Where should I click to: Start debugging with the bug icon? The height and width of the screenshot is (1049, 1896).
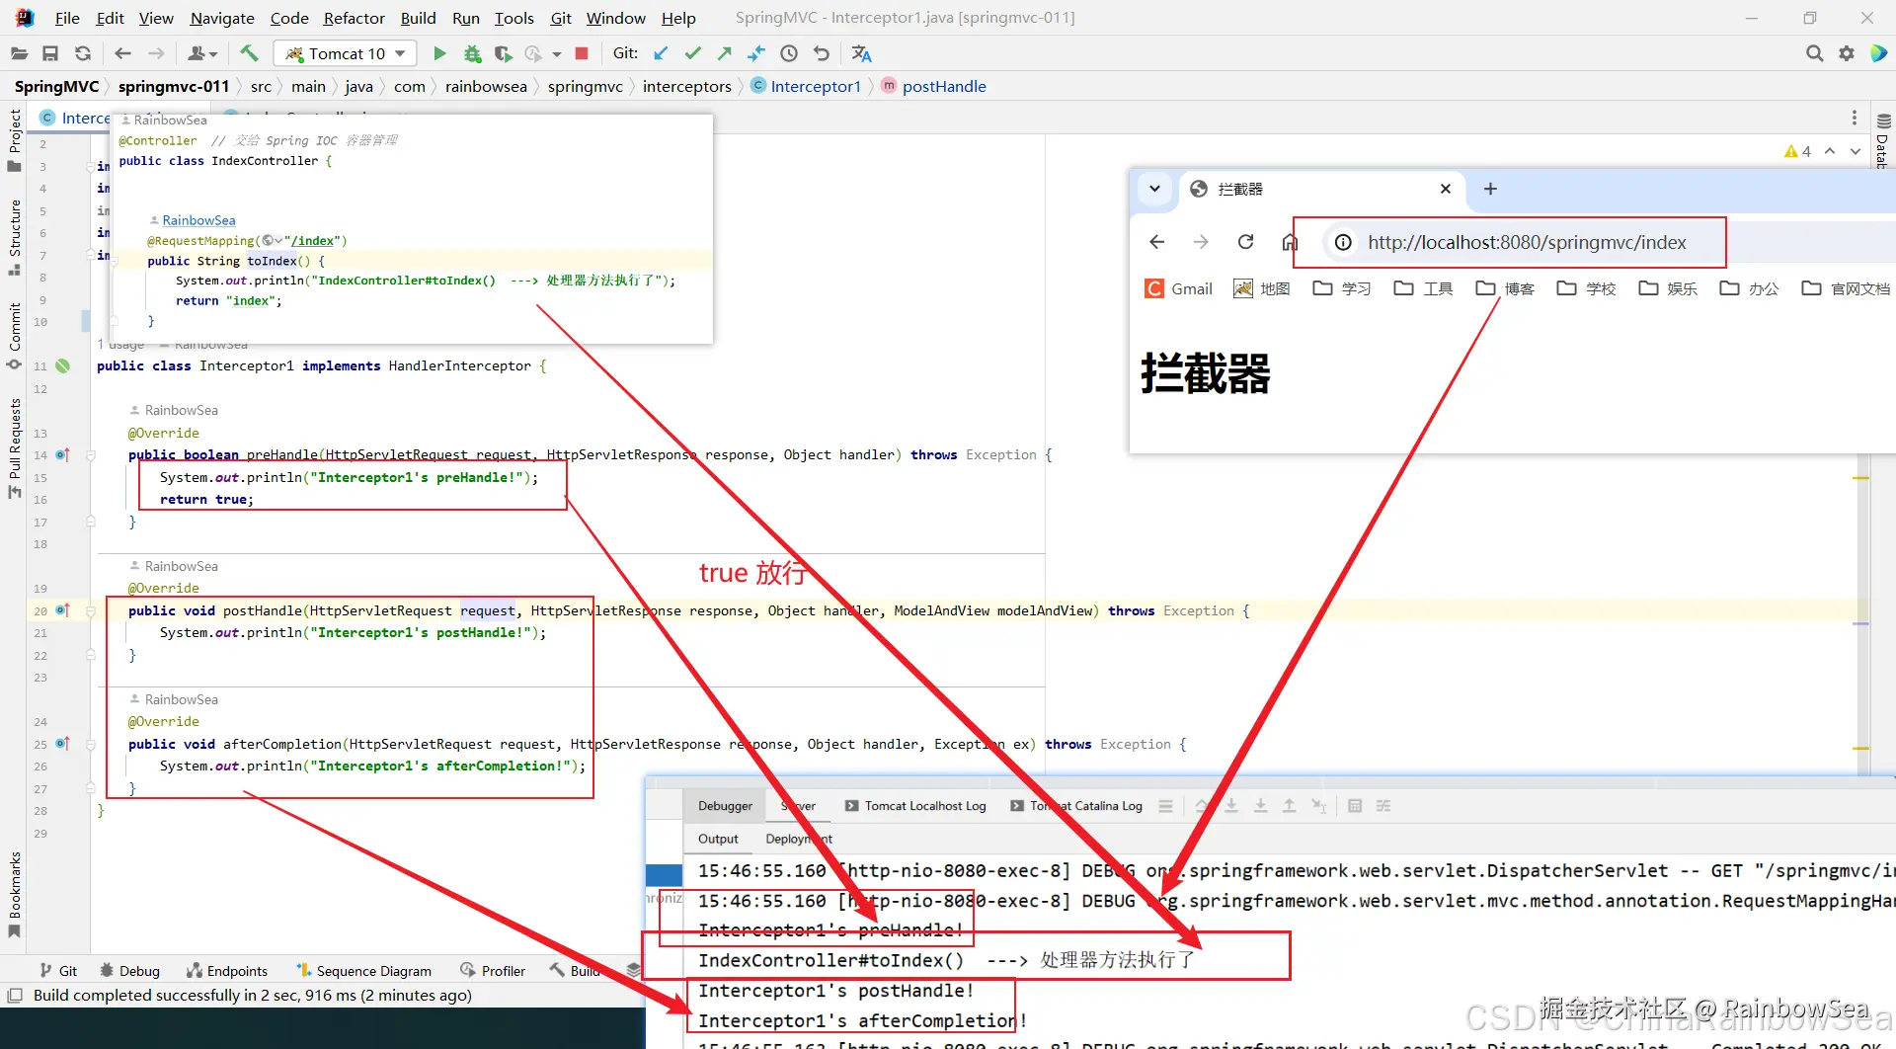(x=472, y=53)
